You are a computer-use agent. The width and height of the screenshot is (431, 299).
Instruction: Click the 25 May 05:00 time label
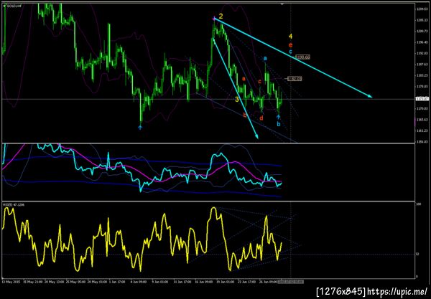click(76, 282)
